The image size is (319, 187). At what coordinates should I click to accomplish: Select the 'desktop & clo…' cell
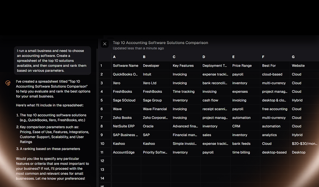[x=275, y=100]
